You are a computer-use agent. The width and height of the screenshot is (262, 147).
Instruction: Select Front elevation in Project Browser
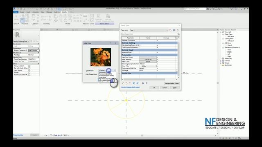(x=229, y=52)
